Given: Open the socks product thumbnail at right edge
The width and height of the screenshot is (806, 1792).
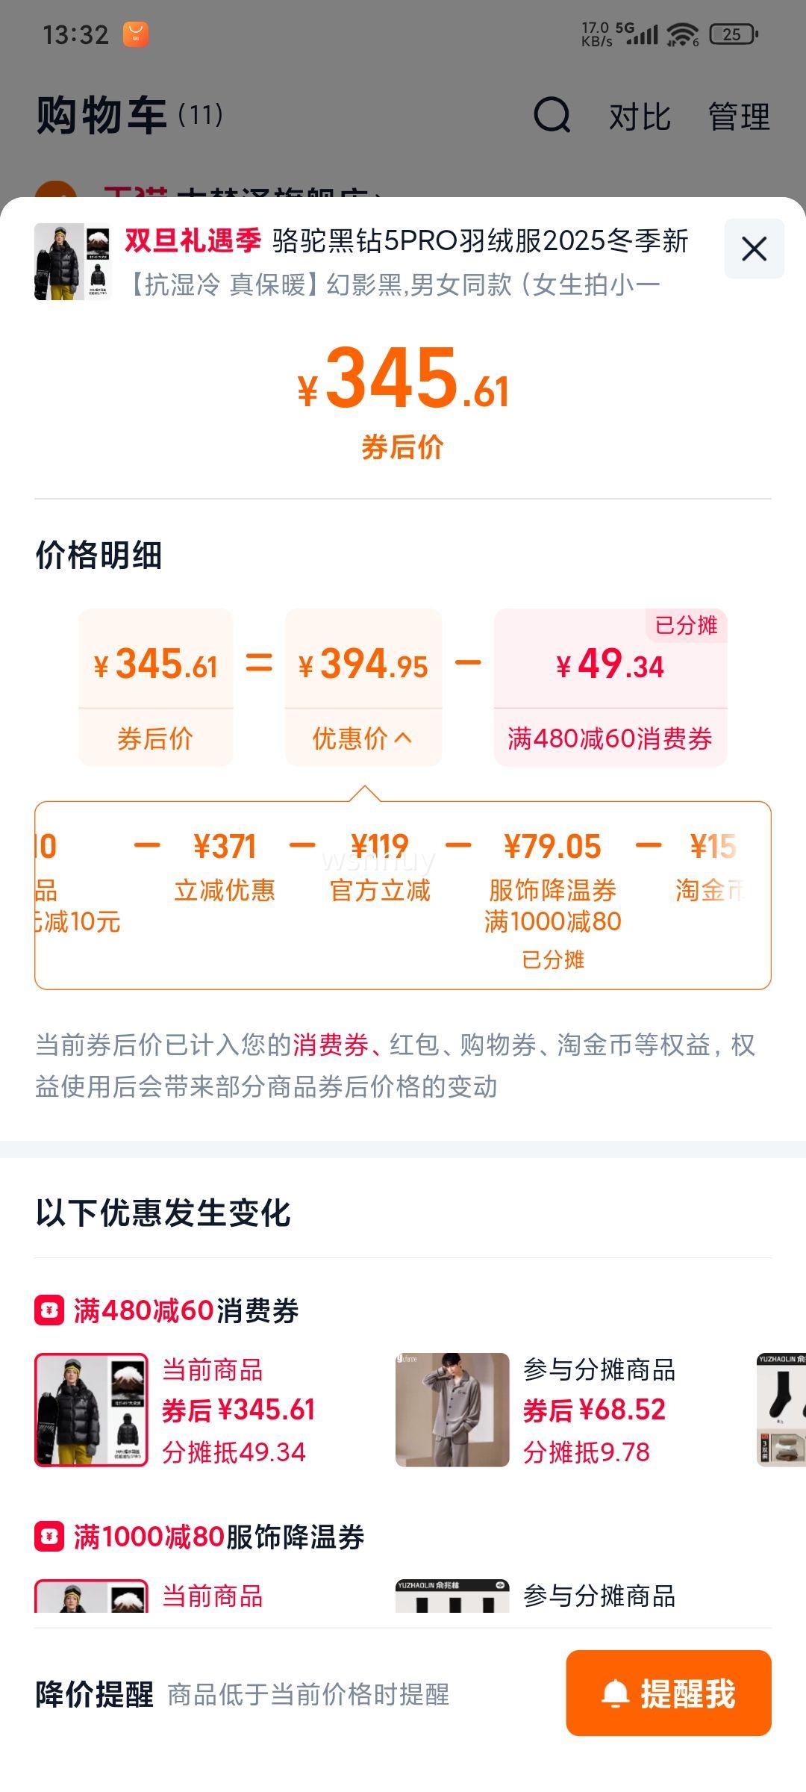Looking at the screenshot, I should pos(781,1410).
